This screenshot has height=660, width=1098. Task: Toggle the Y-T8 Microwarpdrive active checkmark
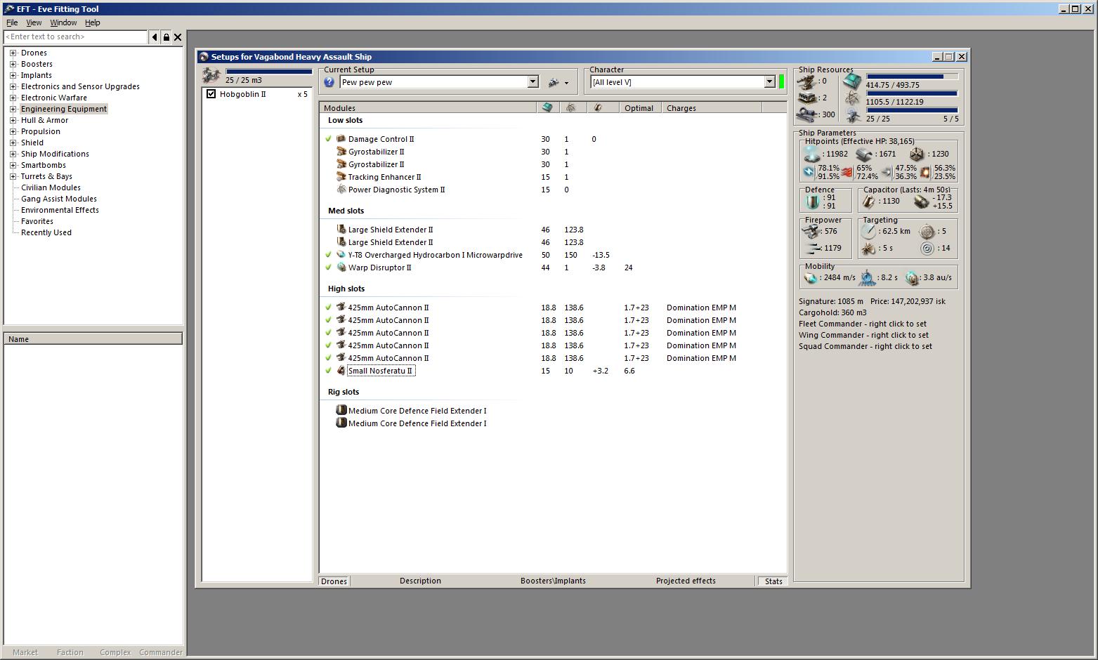tap(328, 255)
